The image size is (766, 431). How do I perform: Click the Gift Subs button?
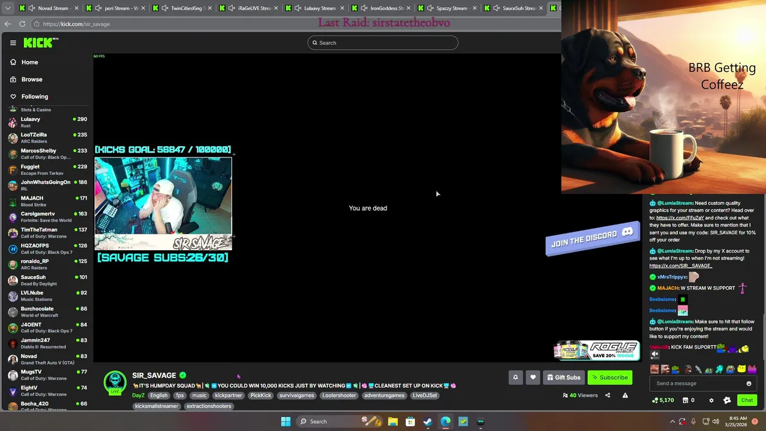563,377
